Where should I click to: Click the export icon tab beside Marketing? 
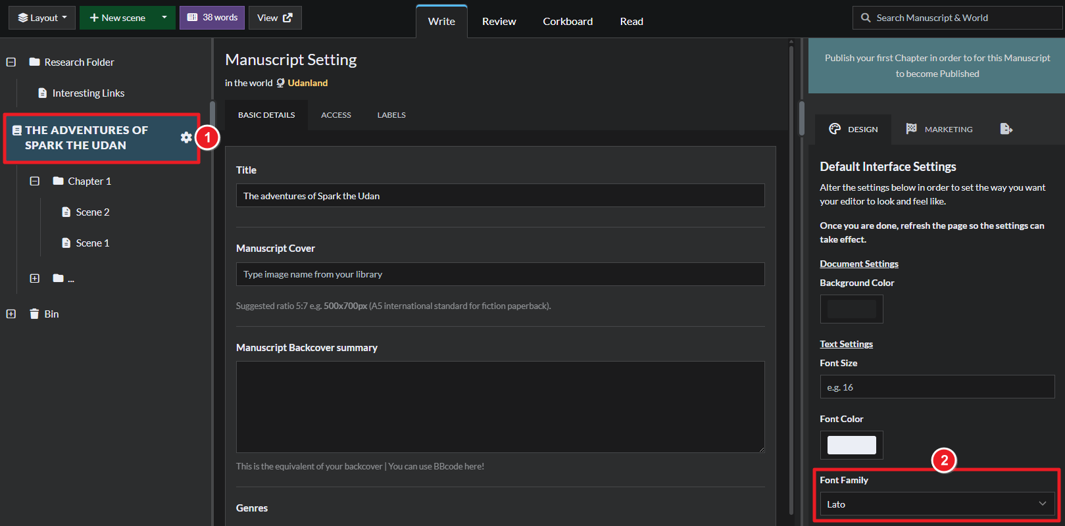1006,129
